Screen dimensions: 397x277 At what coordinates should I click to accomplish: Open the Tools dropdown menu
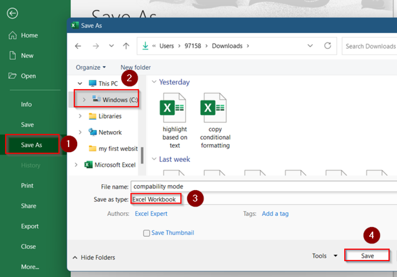[x=324, y=256]
